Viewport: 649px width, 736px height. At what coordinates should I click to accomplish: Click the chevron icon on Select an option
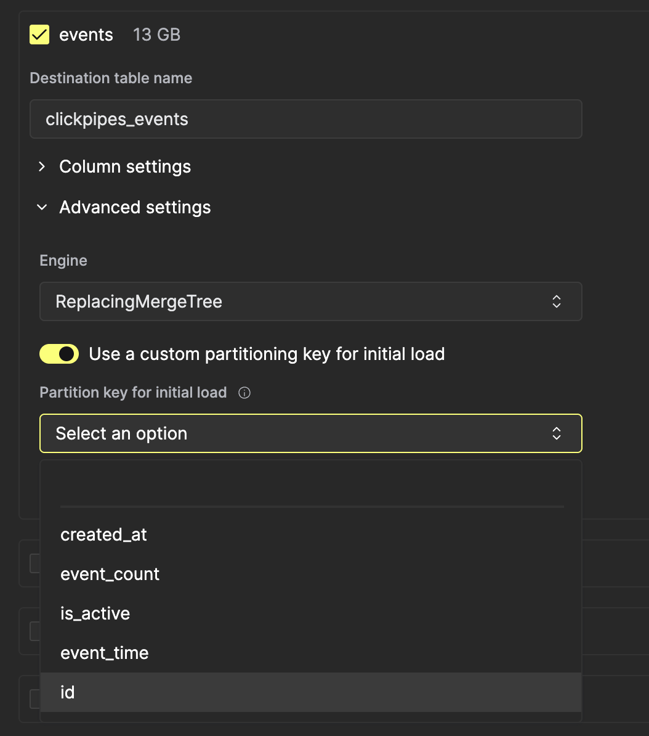[556, 433]
